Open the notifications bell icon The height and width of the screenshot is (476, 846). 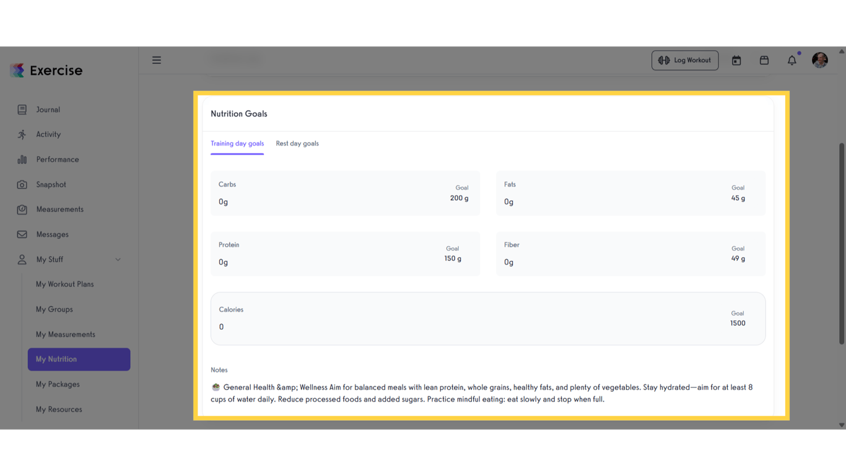(x=792, y=60)
